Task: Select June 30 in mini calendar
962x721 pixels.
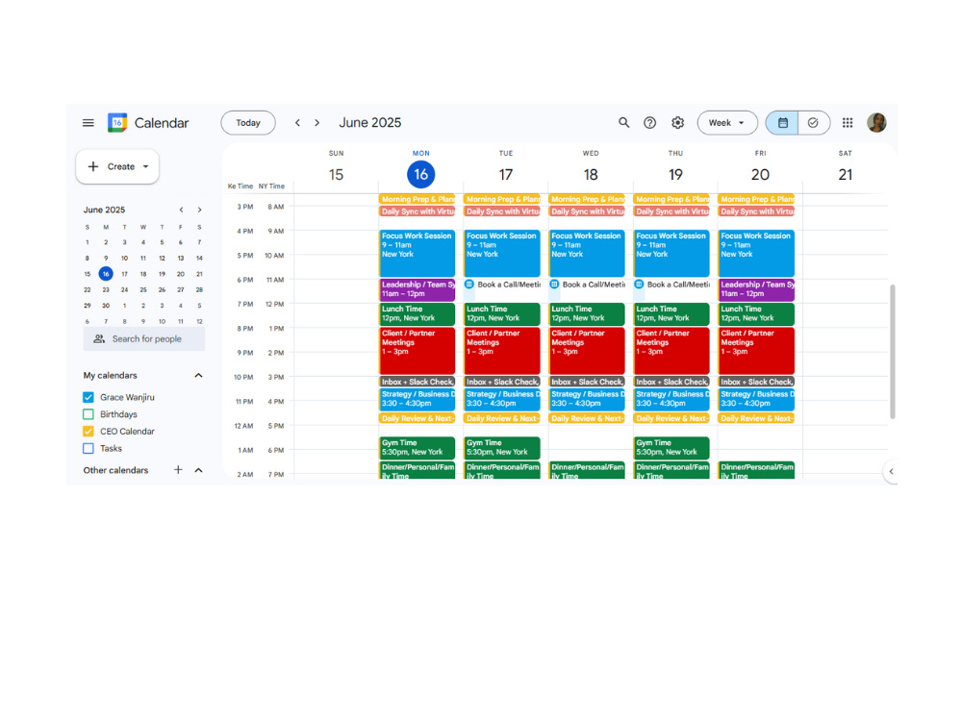Action: (x=106, y=306)
